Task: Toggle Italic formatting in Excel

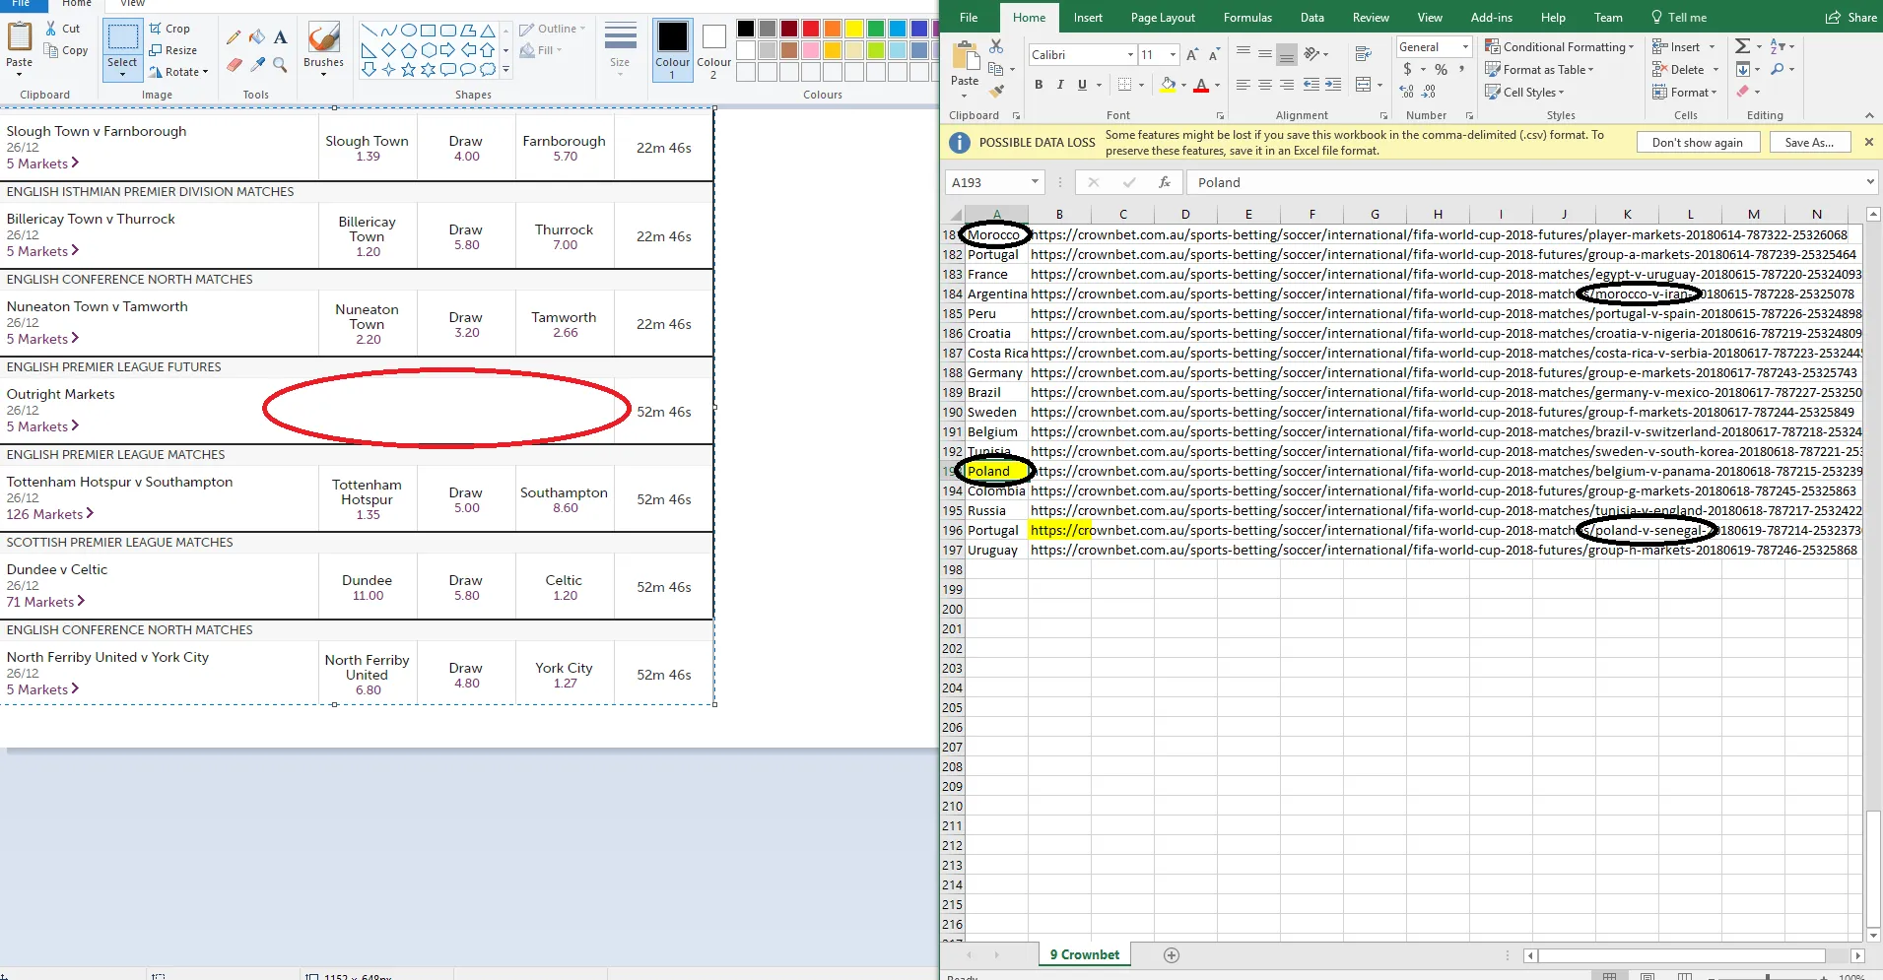Action: (x=1060, y=85)
